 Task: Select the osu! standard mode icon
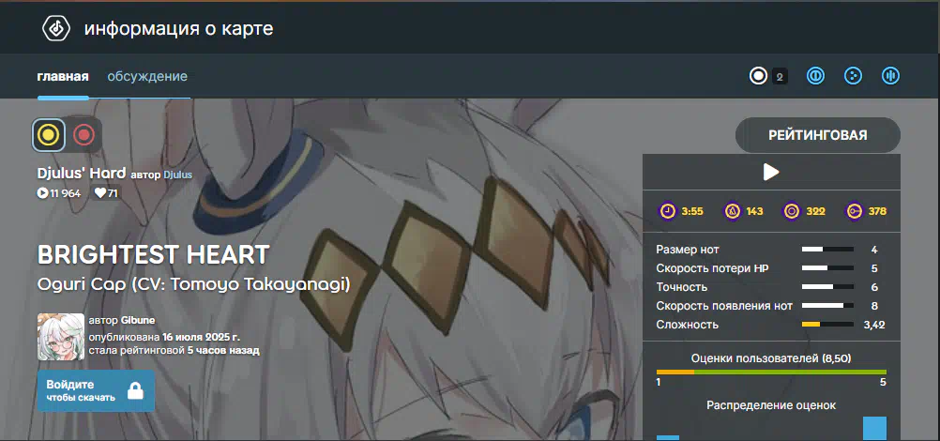(x=758, y=76)
